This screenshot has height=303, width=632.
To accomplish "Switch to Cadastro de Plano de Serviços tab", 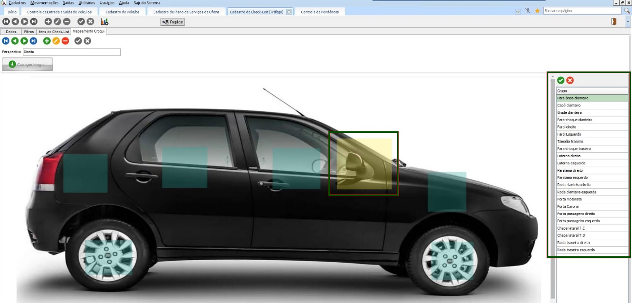I will pos(186,12).
